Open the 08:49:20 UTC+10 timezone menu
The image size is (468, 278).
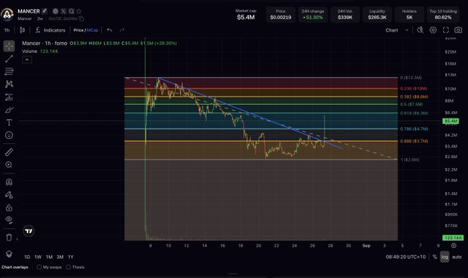pyautogui.click(x=405, y=257)
